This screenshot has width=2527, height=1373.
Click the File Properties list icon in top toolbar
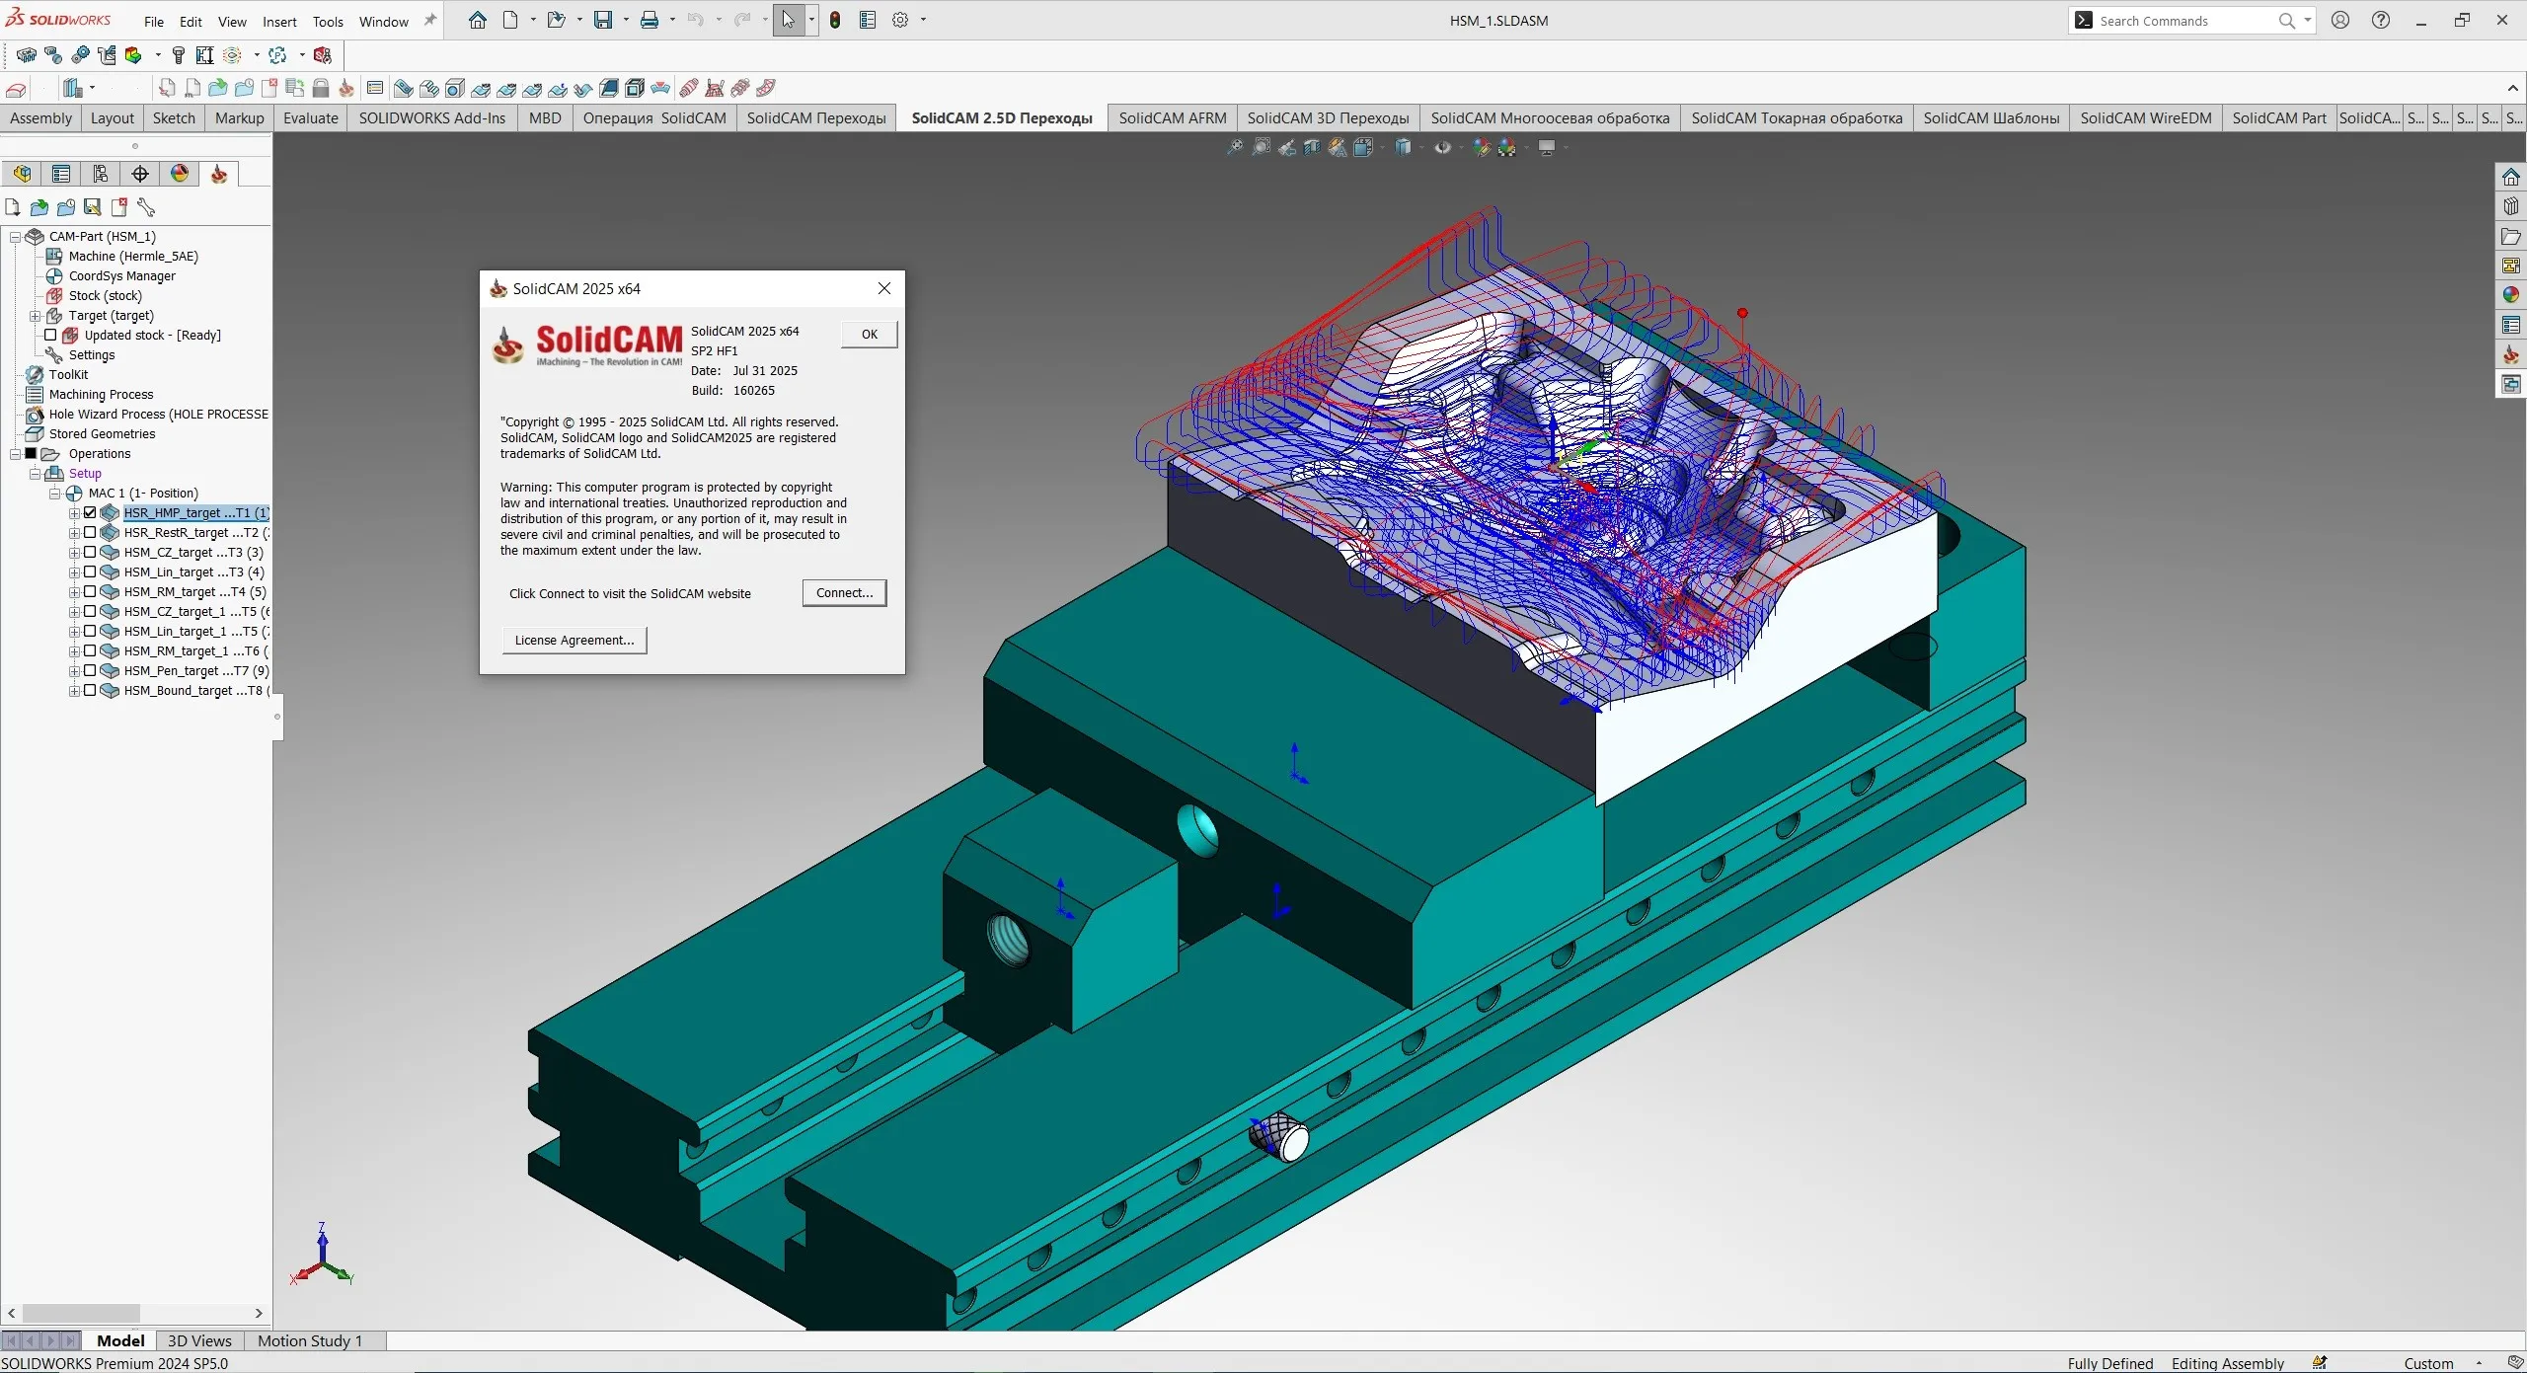(x=868, y=20)
